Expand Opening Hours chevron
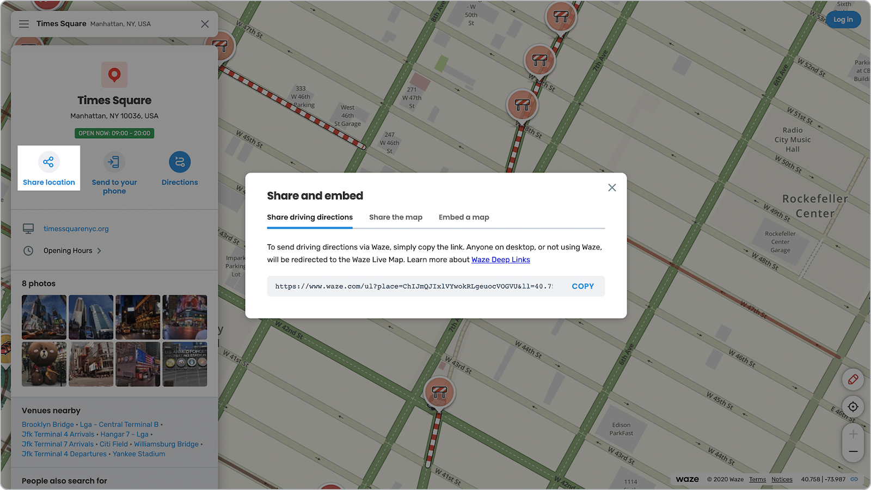 [x=99, y=251]
